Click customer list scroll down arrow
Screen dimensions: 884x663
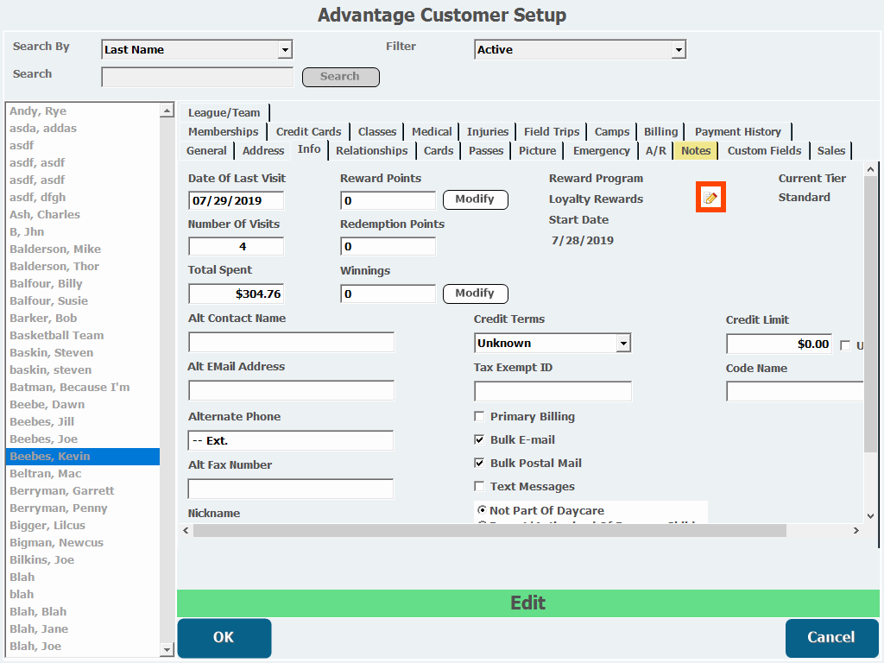tap(167, 649)
